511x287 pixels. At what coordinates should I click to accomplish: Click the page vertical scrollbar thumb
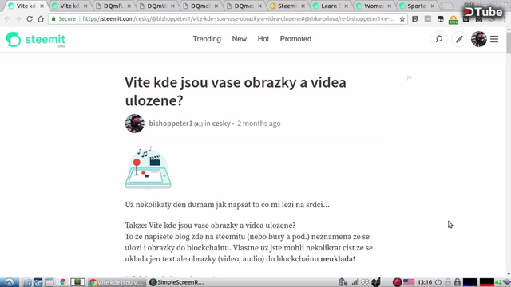point(509,42)
